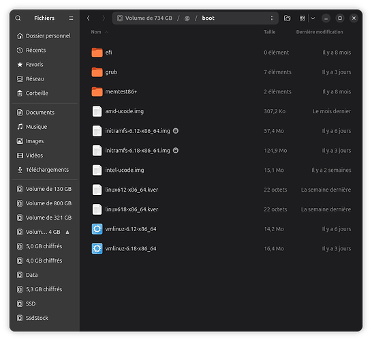
Task: Sort by Dernière modification column
Action: [320, 32]
